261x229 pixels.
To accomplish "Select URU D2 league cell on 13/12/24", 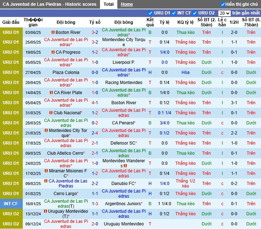I will click(11, 214).
